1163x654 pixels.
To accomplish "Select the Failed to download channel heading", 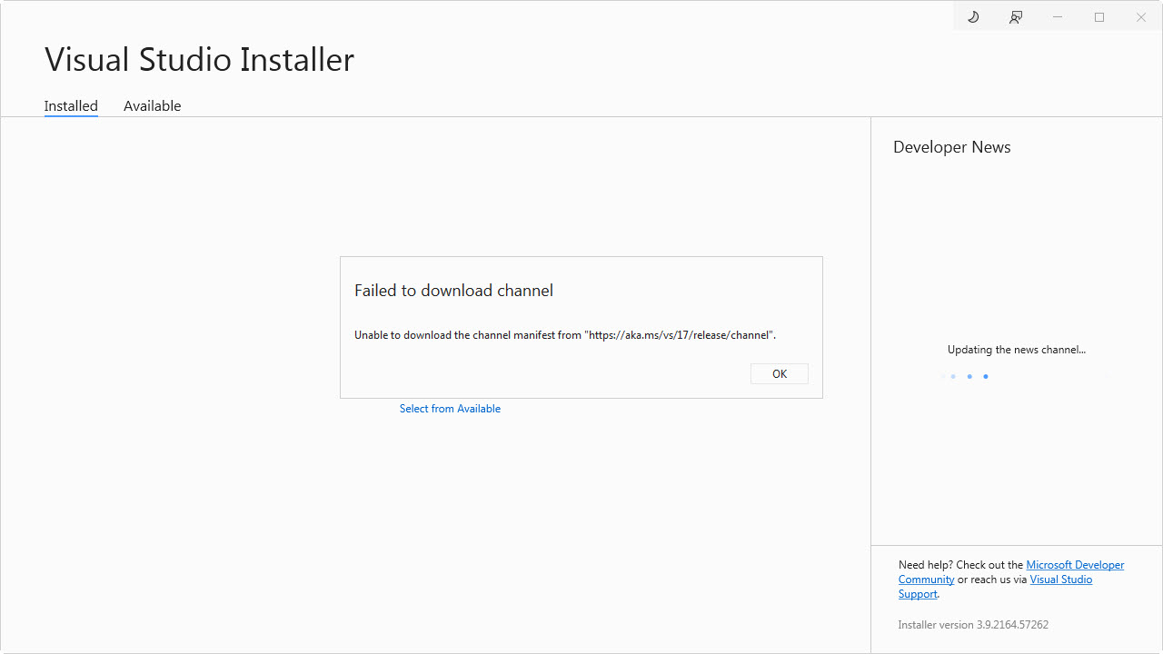I will tap(453, 291).
